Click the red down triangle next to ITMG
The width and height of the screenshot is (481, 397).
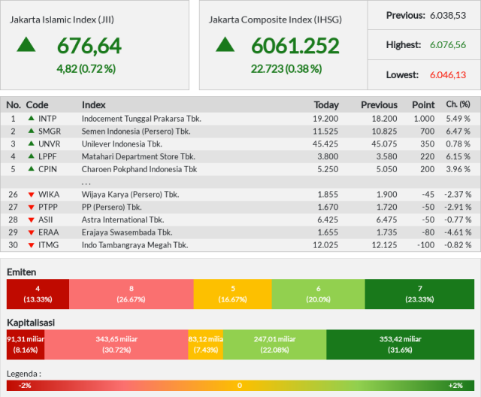click(31, 245)
